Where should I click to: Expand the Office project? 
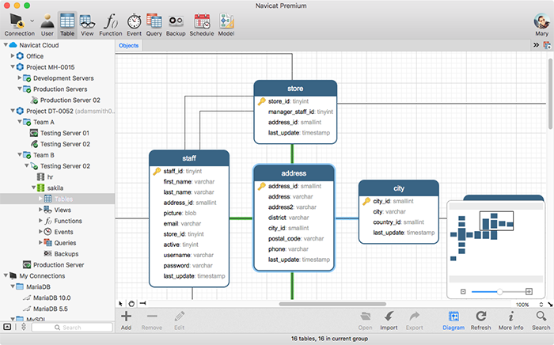(13, 56)
